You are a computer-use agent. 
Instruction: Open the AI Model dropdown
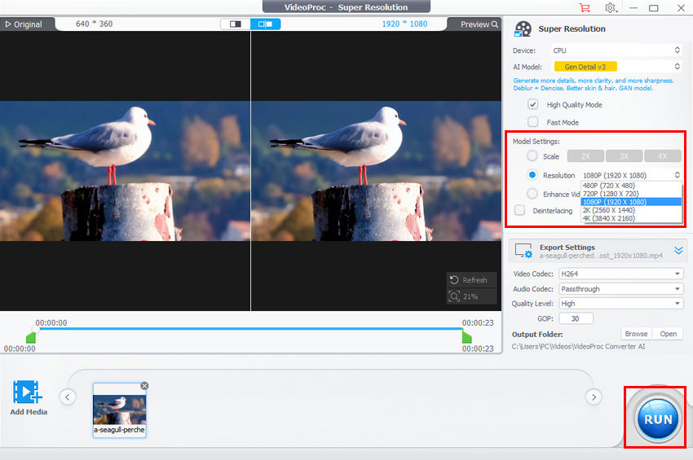[616, 67]
